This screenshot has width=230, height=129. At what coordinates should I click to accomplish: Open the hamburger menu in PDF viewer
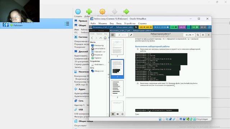(x=203, y=35)
